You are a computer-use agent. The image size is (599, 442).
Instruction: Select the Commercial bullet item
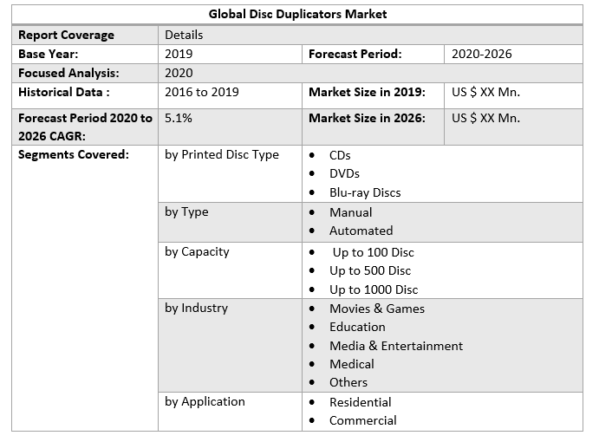coord(362,420)
